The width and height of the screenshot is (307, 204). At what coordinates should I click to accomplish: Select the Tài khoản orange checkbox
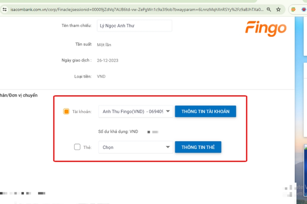tap(66, 111)
